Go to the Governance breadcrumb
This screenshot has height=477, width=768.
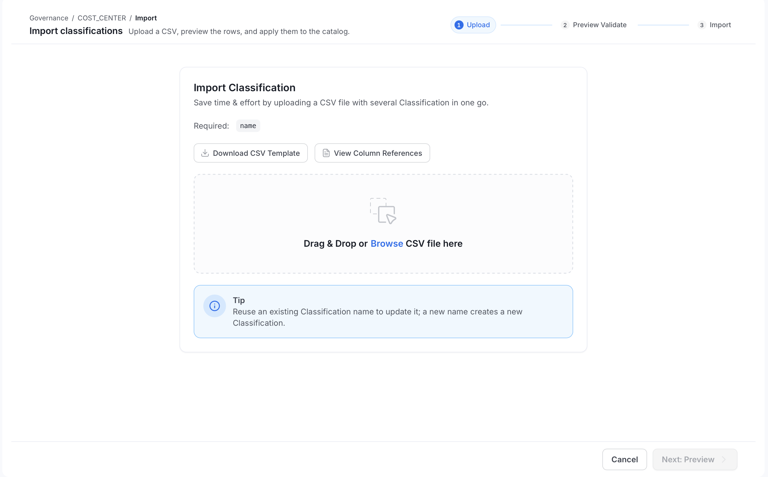[x=49, y=18]
